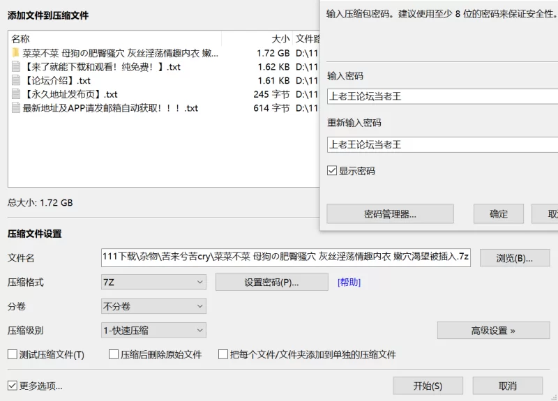Open the 设置密码(P)... dialog
Viewport: 558px width, 401px height.
click(272, 282)
